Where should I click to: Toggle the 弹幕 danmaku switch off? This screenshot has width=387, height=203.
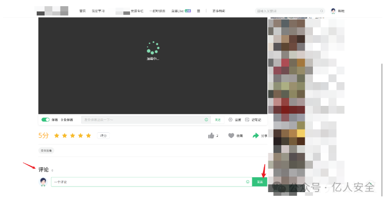(46, 120)
